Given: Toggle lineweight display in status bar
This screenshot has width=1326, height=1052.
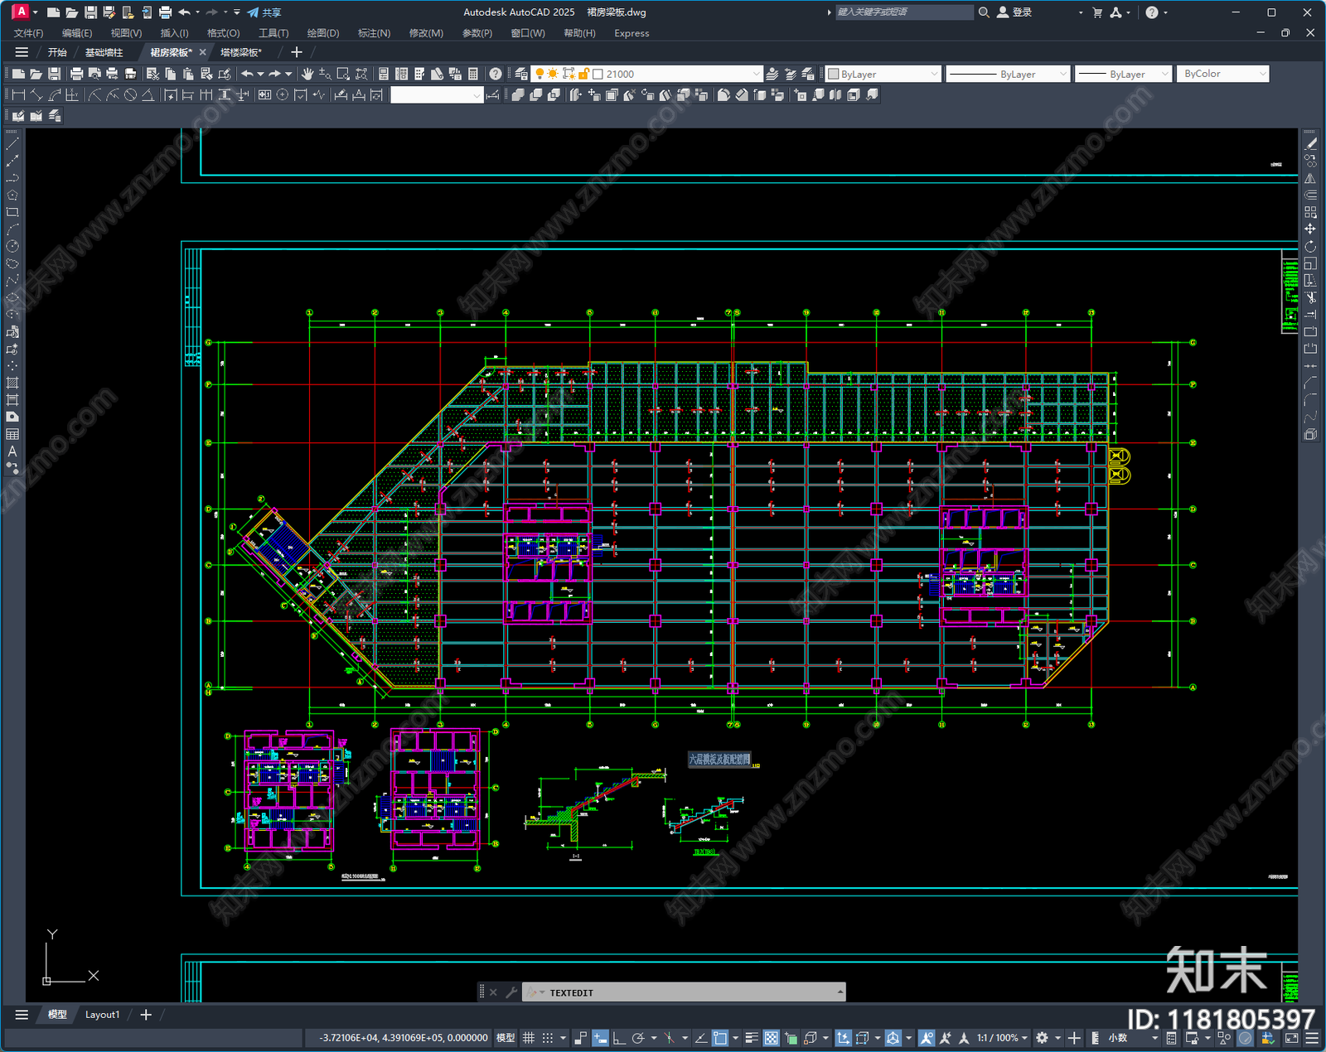Looking at the screenshot, I should coord(752,1038).
